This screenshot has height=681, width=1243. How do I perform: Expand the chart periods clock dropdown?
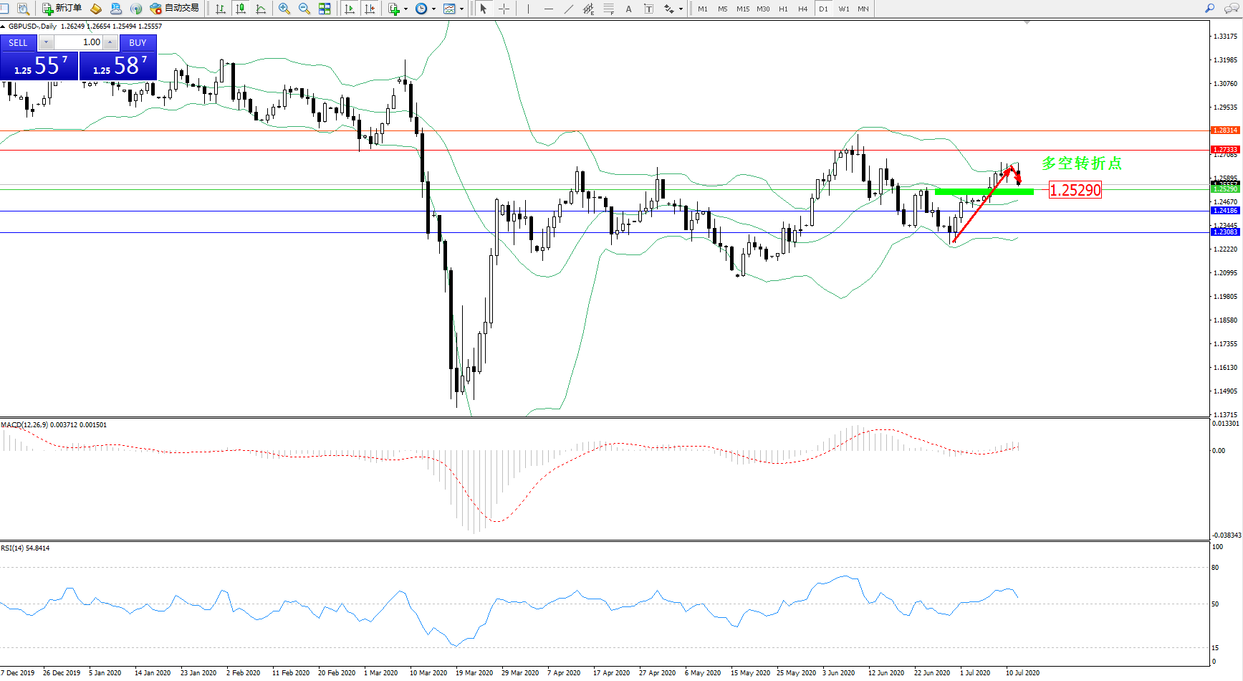[433, 9]
